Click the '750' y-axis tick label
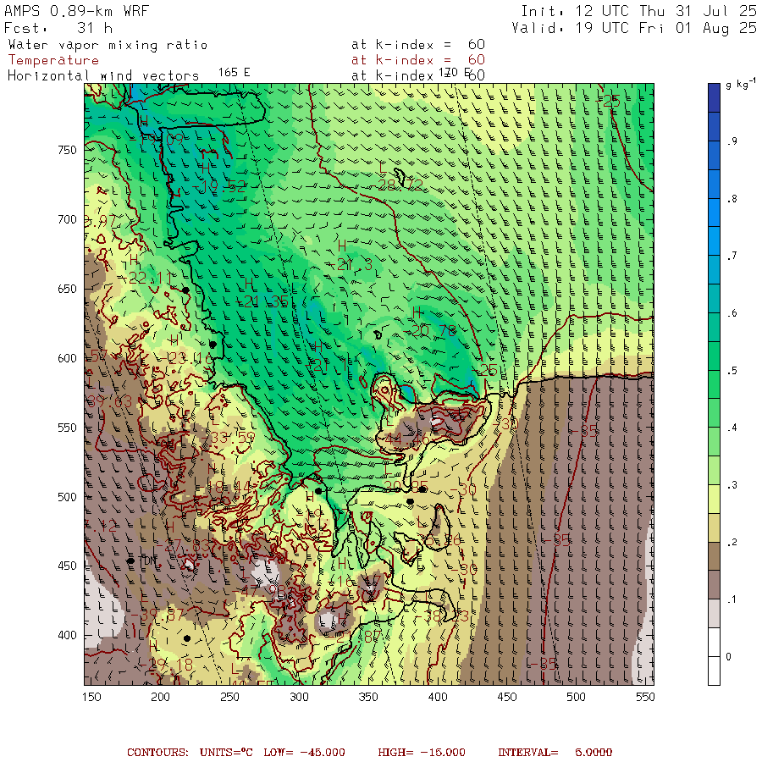The height and width of the screenshot is (762, 762). tap(67, 150)
